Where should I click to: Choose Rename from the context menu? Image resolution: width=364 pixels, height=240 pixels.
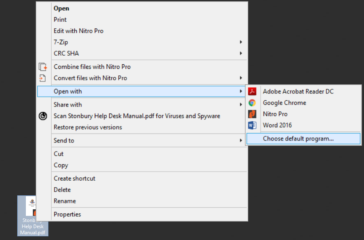142,201
